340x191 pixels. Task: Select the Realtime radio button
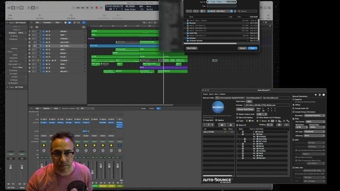click(294, 99)
